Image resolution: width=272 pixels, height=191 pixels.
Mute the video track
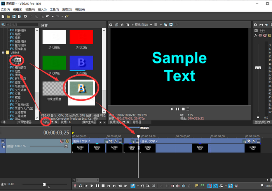coord(61,141)
